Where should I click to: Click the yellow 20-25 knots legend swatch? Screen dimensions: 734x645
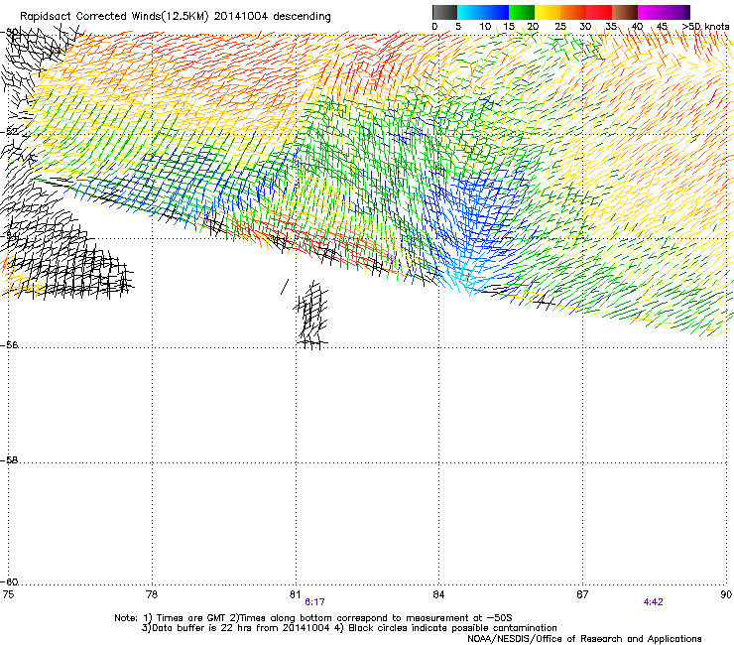pyautogui.click(x=548, y=12)
